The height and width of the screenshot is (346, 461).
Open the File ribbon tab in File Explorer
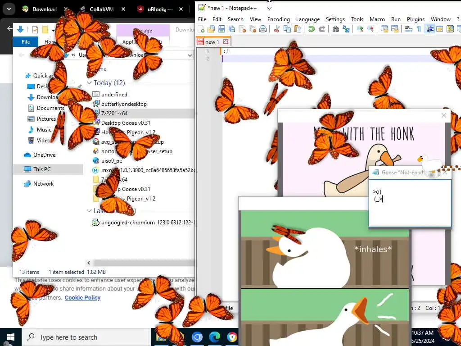coord(26,42)
